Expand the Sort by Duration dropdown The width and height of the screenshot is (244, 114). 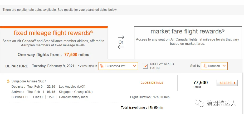pyautogui.click(x=214, y=66)
